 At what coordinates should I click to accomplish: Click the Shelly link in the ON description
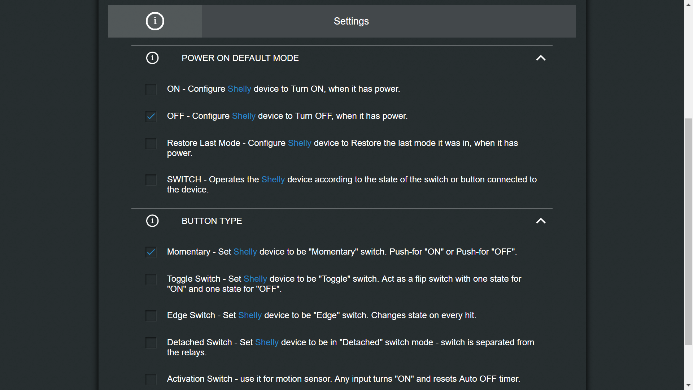[x=239, y=89]
